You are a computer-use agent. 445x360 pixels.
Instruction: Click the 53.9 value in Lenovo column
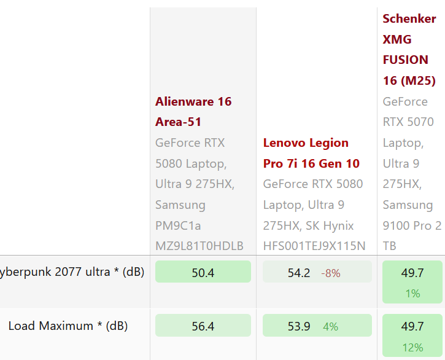[299, 326]
